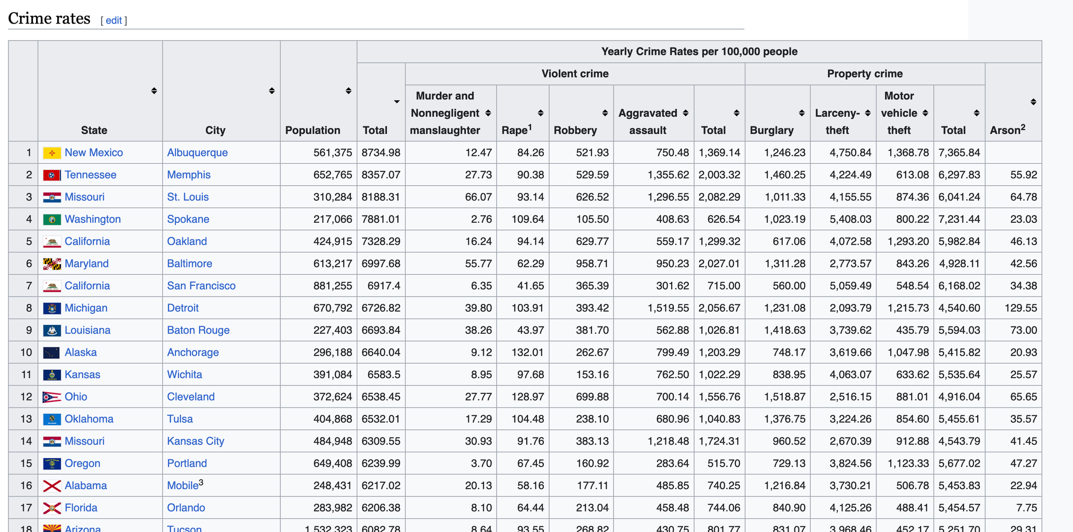This screenshot has height=532, width=1073.
Task: Click the Alabama flag icon
Action: pyautogui.click(x=52, y=486)
